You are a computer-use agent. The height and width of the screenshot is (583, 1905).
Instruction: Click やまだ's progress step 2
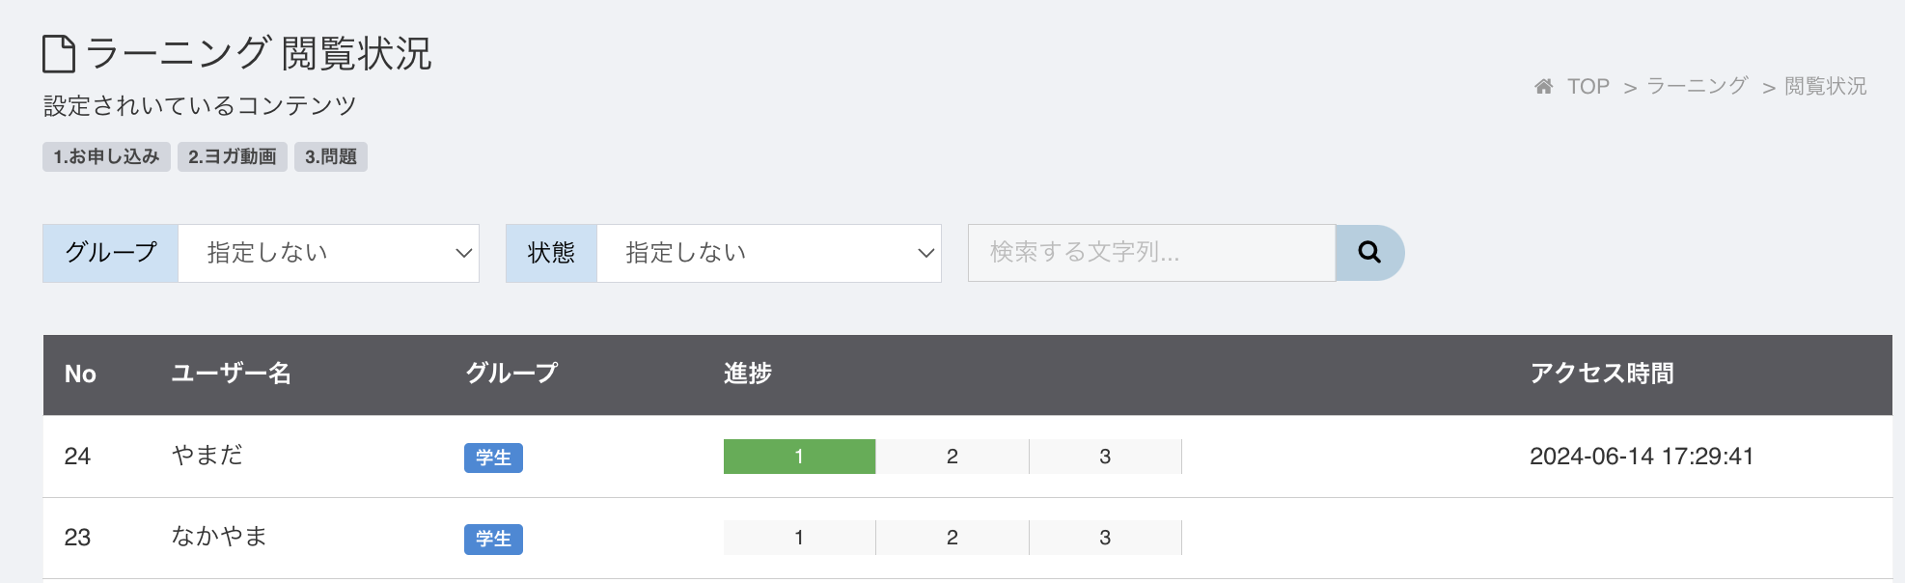[952, 457]
